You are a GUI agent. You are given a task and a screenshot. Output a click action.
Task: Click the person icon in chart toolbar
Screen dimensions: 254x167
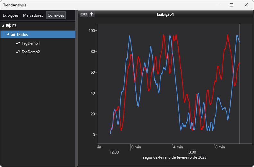click(x=91, y=14)
